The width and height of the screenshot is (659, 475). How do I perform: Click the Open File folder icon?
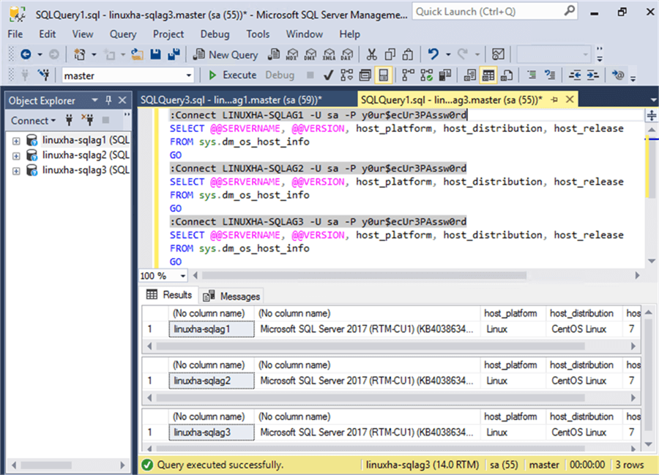[136, 54]
